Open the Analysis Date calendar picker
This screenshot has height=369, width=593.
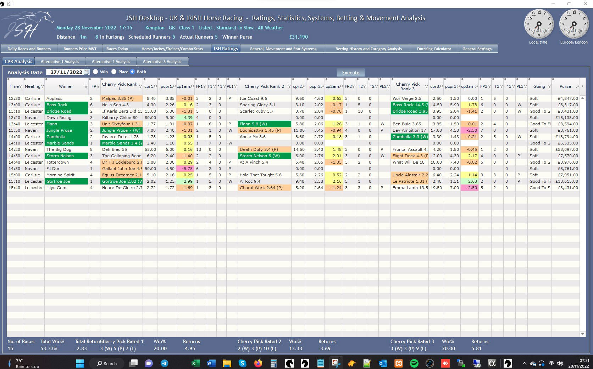87,72
